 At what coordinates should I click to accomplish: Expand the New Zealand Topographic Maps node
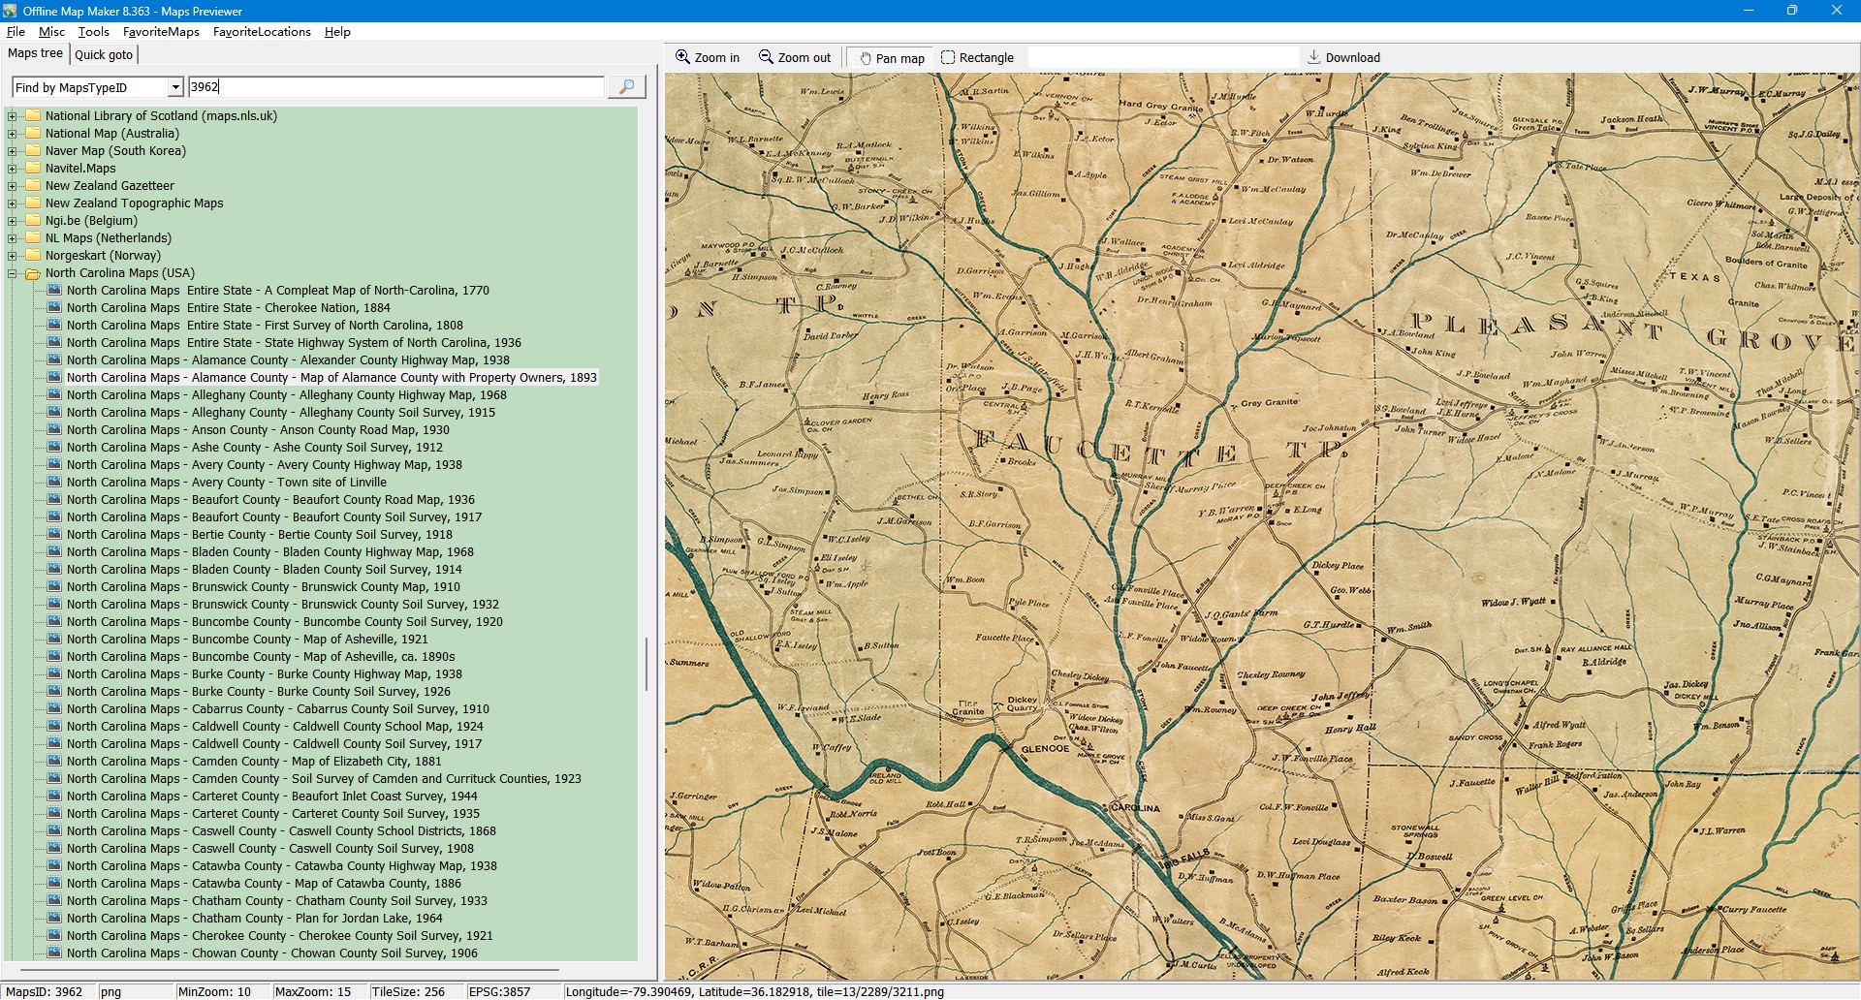click(13, 203)
